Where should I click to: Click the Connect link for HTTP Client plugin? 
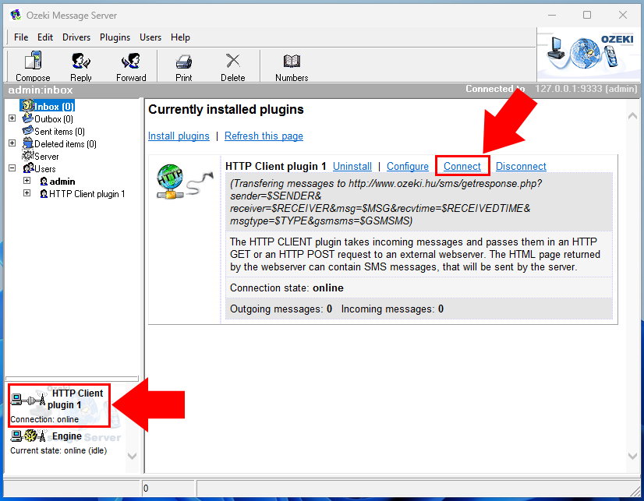(x=462, y=166)
